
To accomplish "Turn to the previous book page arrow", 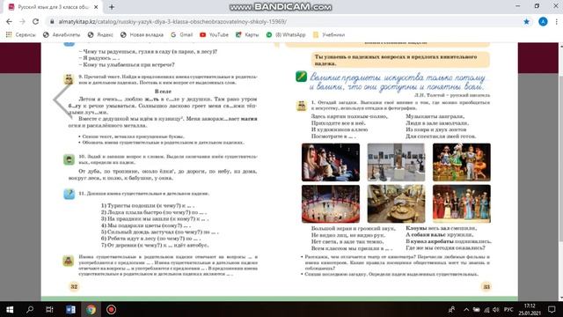I will coord(62,100).
